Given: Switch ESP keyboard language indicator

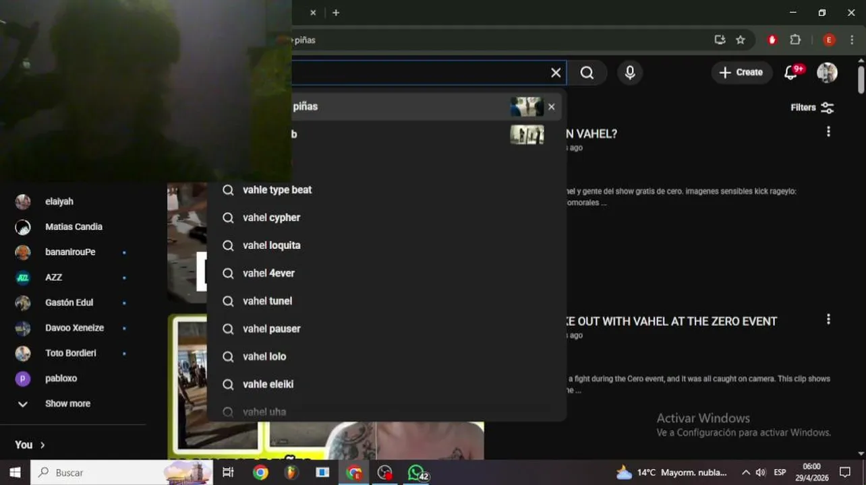Looking at the screenshot, I should coord(780,472).
